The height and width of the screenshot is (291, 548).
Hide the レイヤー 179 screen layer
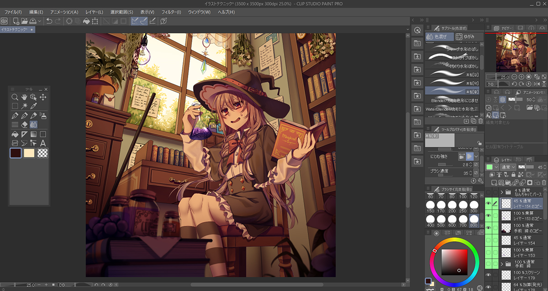tap(488, 275)
